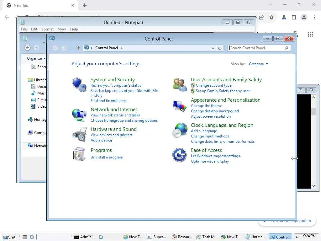Screen dimensions: 321x241
Task: Select Libraries in Explorer sidebar
Action: tap(37, 80)
